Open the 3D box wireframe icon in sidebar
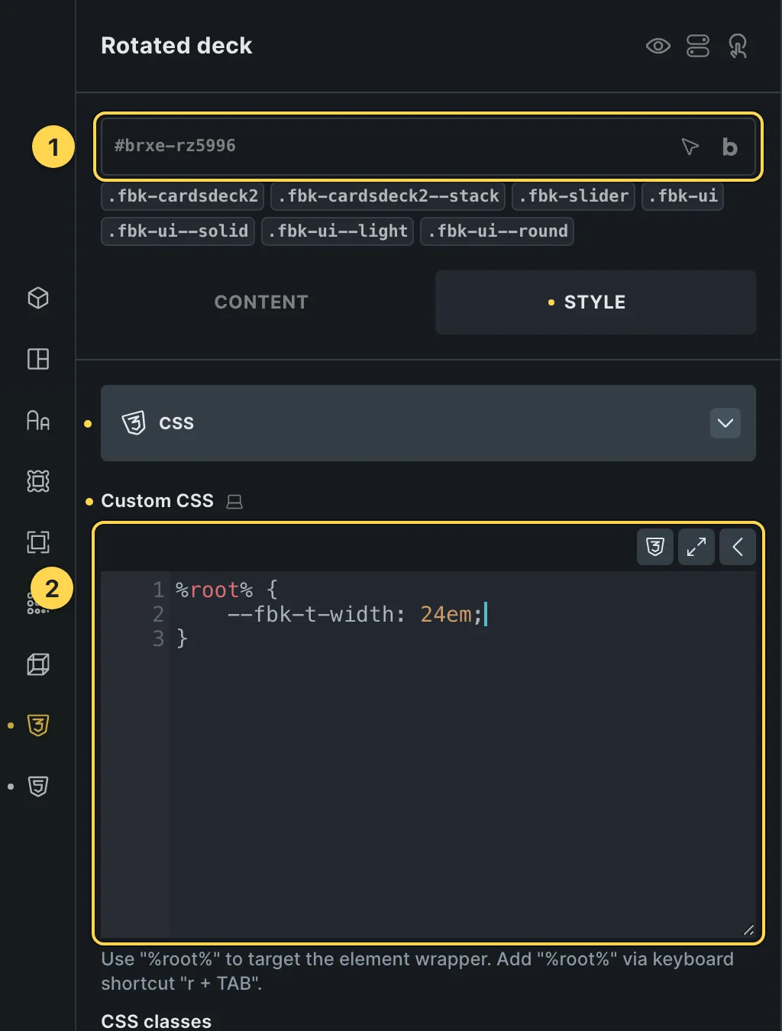Screen dimensions: 782x1031 point(38,664)
